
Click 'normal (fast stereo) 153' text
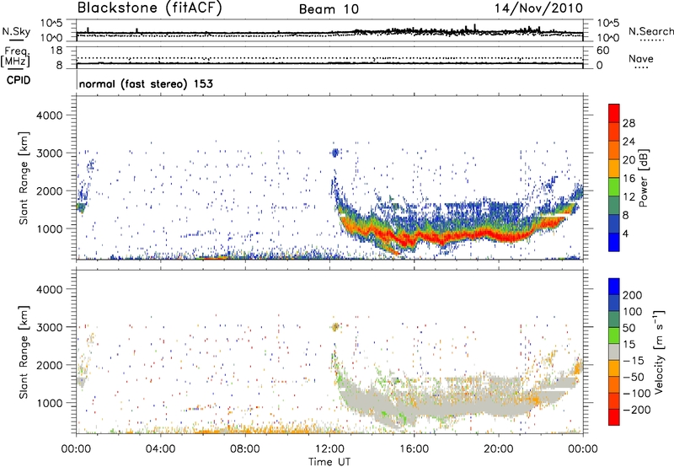coord(146,83)
